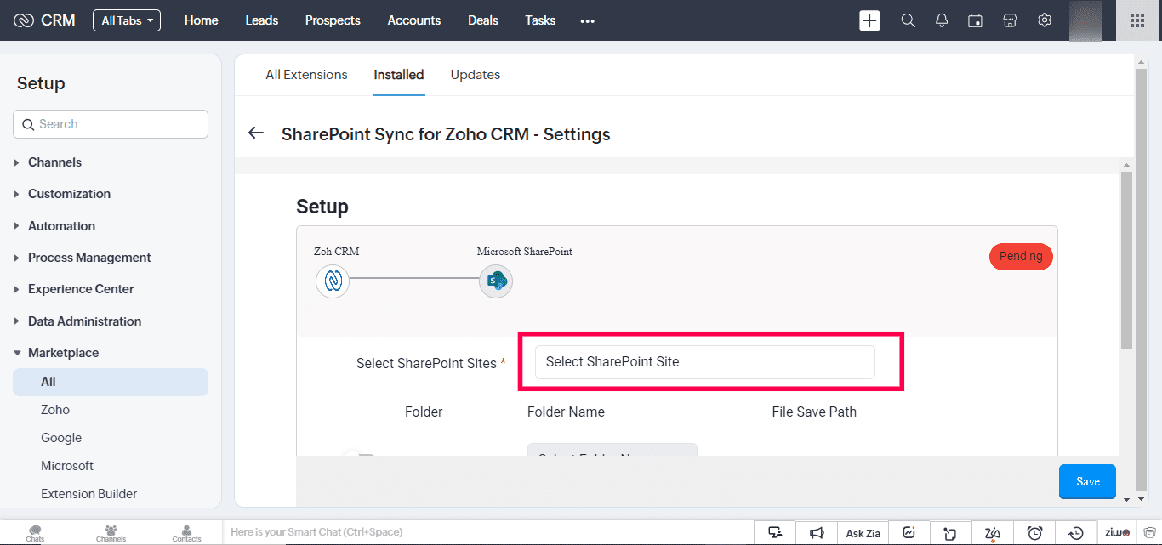
Task: Open Chats in the bottom bar
Action: 35,533
